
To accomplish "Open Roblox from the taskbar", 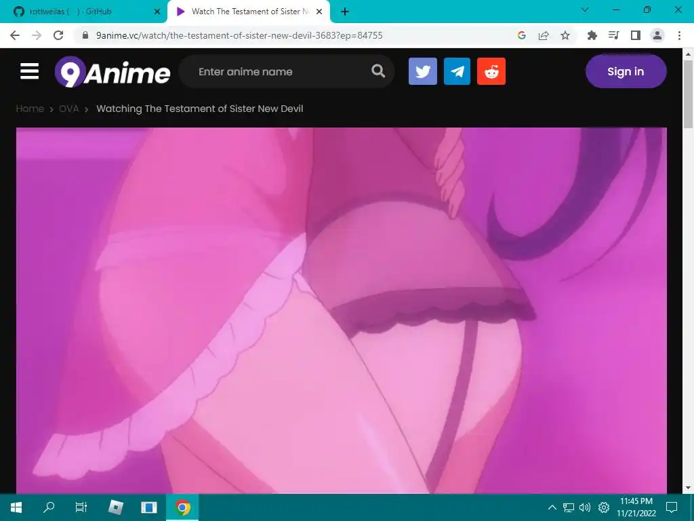I will (x=116, y=507).
